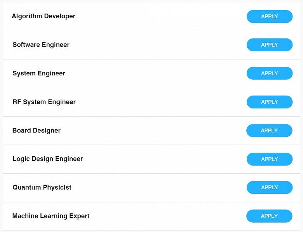Click blank middle area of Quantum Physicist row
The image size is (303, 232).
coord(155,188)
